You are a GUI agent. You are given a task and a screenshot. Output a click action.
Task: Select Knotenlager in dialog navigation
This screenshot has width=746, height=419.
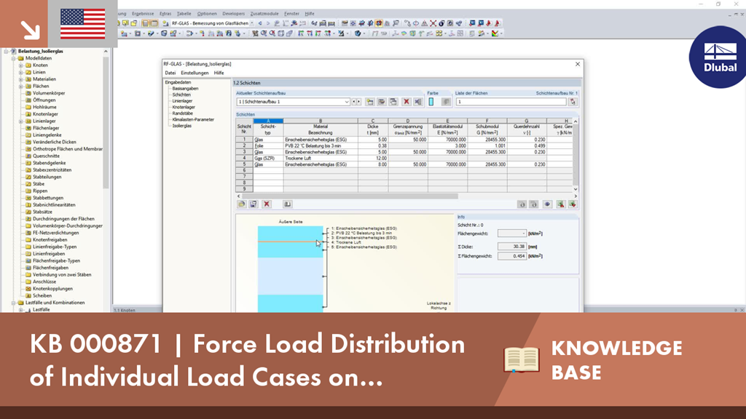pos(184,108)
